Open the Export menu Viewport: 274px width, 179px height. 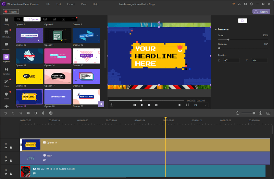click(x=71, y=4)
